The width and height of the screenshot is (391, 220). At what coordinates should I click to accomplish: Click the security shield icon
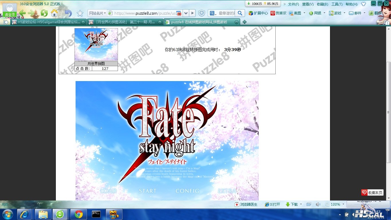[x=202, y=13]
